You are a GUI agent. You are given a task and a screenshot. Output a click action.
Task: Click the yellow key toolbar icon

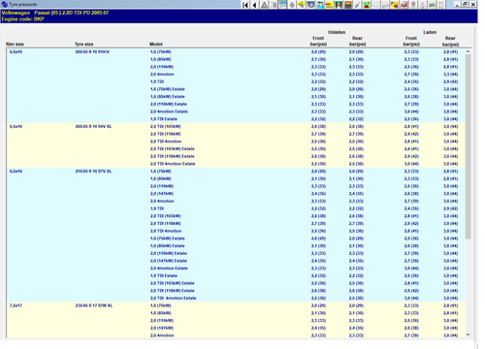tap(302, 5)
